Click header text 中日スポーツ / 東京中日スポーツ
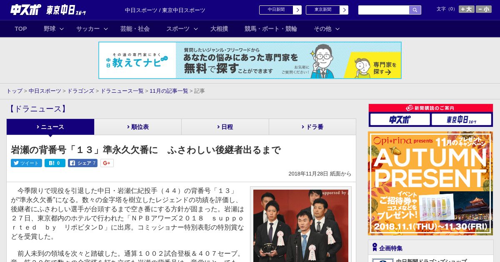Screen dimensions: 500x262 tap(165, 10)
